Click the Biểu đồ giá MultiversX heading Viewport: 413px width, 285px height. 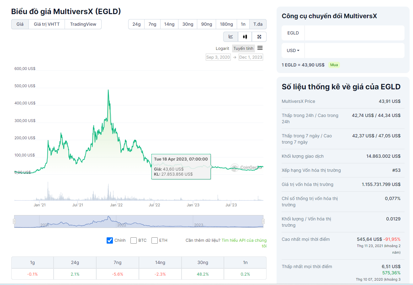pos(66,12)
